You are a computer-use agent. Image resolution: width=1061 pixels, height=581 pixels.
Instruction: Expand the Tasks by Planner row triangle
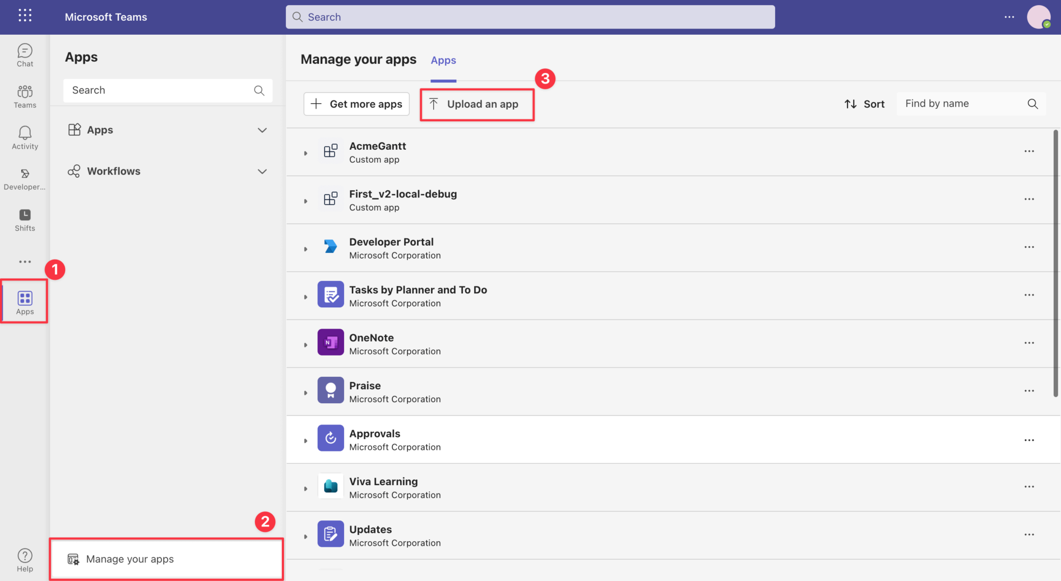(x=306, y=297)
